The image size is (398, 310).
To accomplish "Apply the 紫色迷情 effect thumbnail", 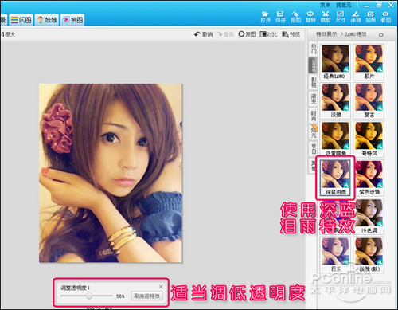I will [369, 178].
